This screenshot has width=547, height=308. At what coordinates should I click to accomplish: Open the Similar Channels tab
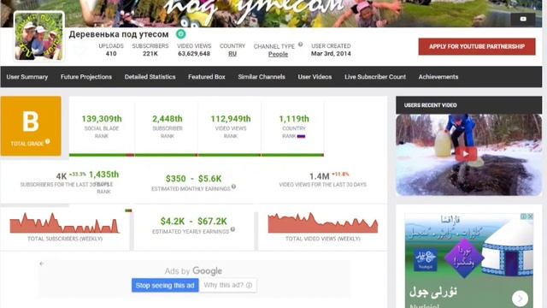(x=262, y=77)
